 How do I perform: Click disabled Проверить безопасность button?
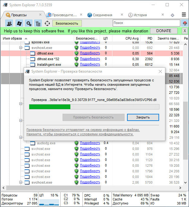click(93, 117)
